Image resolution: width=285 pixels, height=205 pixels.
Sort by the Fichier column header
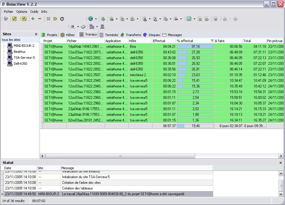click(x=86, y=41)
